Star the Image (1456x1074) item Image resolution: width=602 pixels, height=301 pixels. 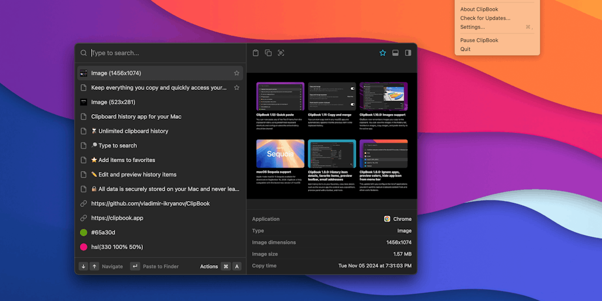(x=236, y=73)
